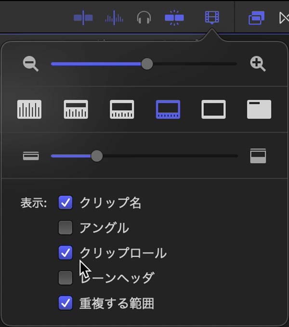Select clip label only appearance
289x327 pixels.
pos(259,109)
